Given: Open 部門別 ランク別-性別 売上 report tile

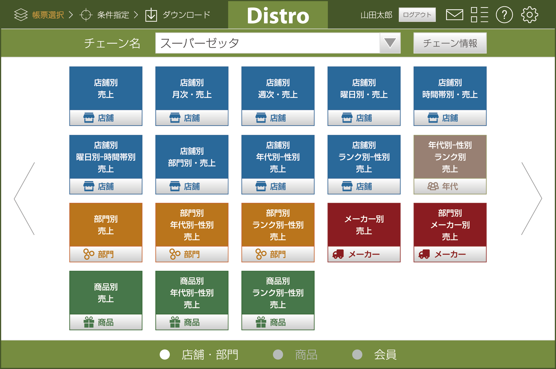Looking at the screenshot, I should tap(278, 232).
